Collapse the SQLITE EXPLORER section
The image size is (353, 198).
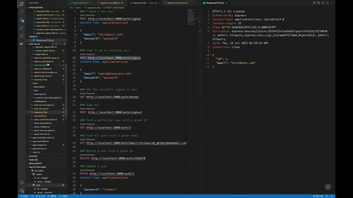point(37,167)
